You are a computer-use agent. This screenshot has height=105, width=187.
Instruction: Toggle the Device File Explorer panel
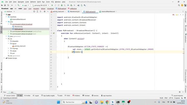pos(186,76)
